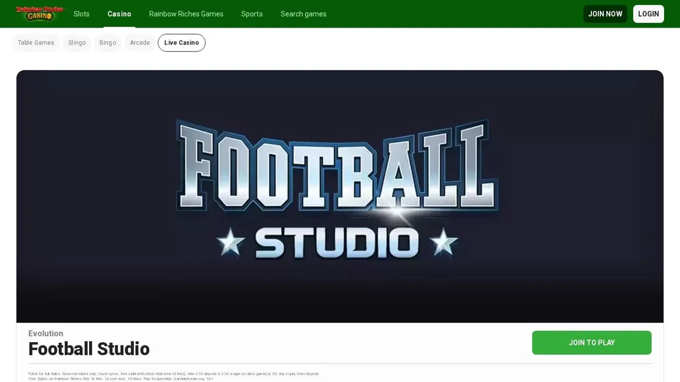The width and height of the screenshot is (680, 382).
Task: Switch to the Slingo category
Action: (x=77, y=43)
